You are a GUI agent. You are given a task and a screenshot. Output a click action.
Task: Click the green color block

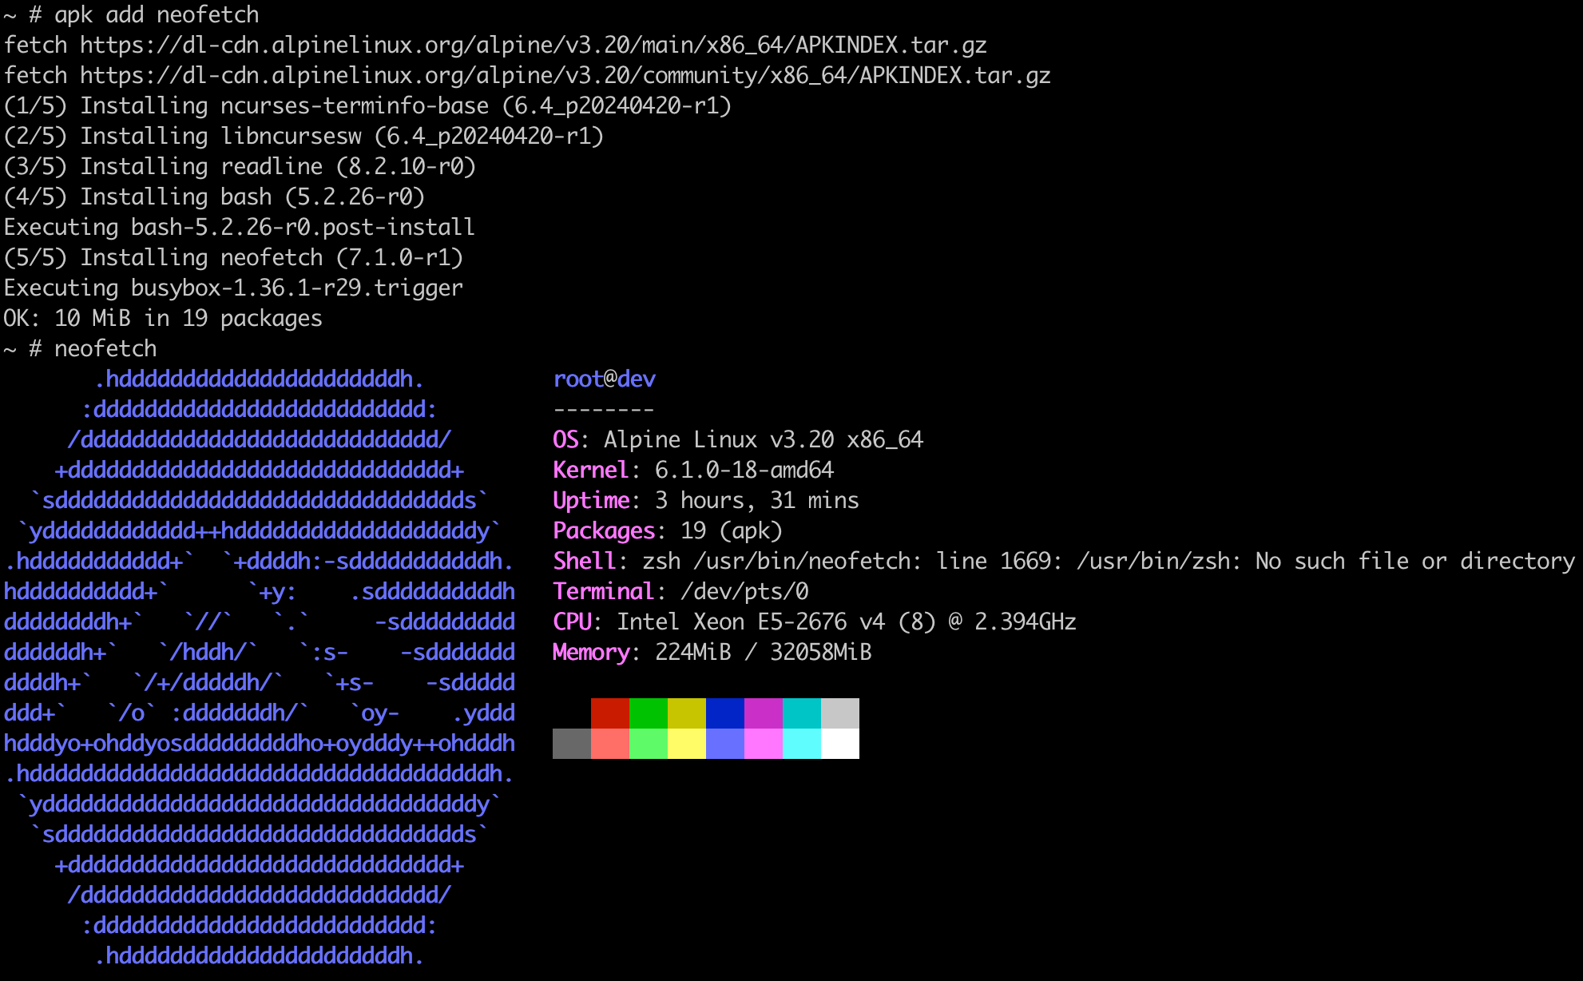tap(648, 713)
